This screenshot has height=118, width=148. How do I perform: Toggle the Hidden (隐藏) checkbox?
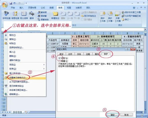60,61
